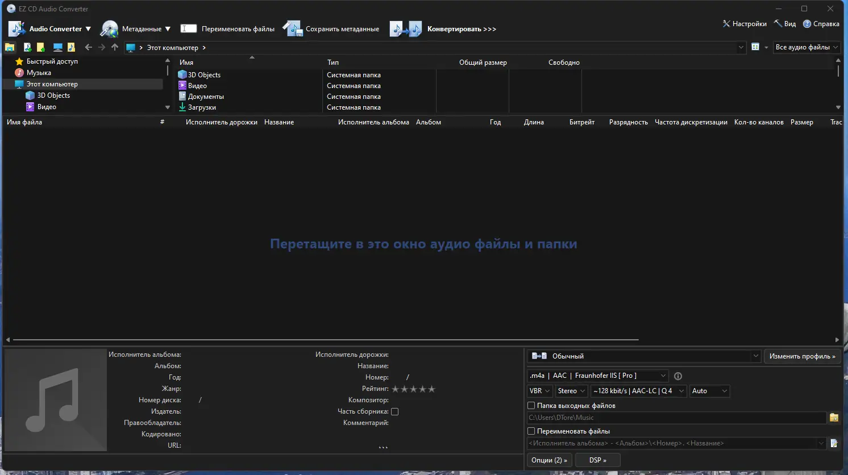
Task: Select Быстрый доступ in the folder tree
Action: pyautogui.click(x=52, y=61)
